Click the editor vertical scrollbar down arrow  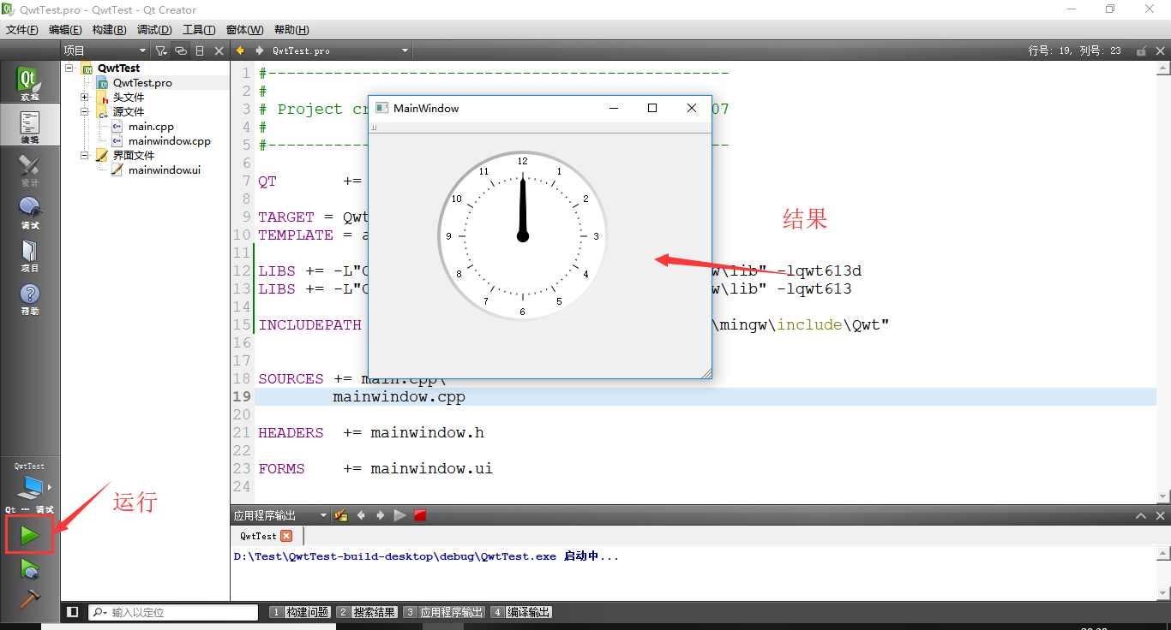tap(1163, 496)
